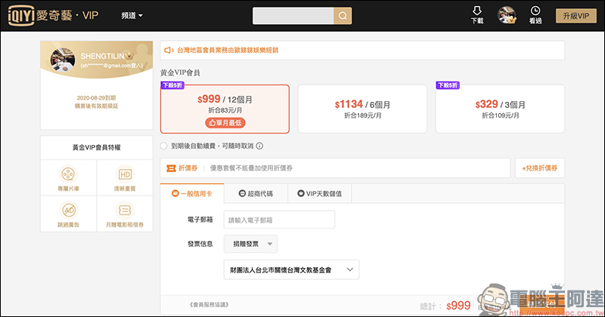Click the +兌換折價券 button
Viewport: 605px width, 317px height.
540,168
